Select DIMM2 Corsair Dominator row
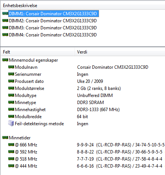The width and height of the screenshot is (165, 175). coord(53,21)
